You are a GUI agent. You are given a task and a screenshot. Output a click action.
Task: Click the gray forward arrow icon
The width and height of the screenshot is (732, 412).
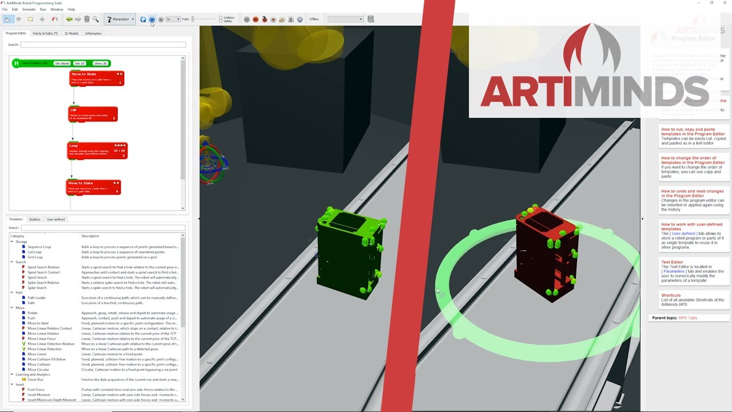point(78,19)
